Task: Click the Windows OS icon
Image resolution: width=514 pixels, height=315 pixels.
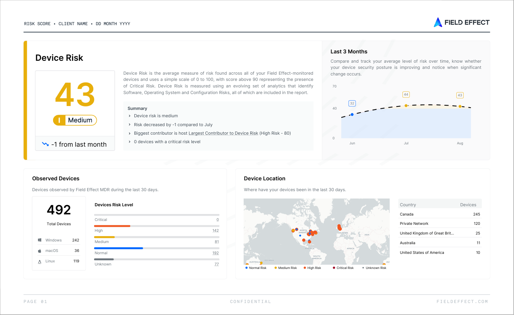Action: [x=40, y=240]
